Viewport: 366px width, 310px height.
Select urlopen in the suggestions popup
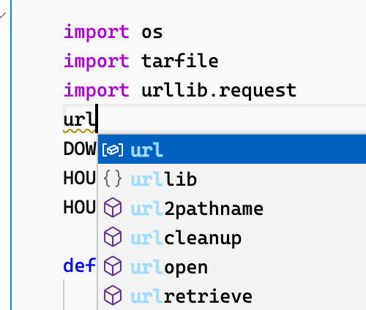click(232, 266)
